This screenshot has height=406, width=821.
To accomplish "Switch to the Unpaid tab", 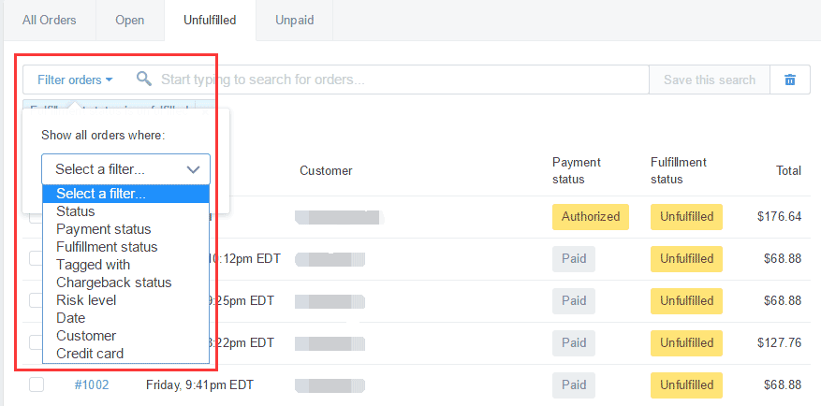I will click(294, 20).
